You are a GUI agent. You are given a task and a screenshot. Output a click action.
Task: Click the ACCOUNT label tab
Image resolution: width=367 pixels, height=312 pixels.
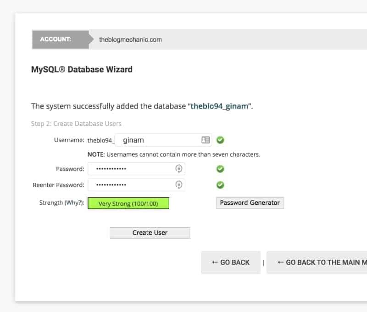tap(56, 39)
